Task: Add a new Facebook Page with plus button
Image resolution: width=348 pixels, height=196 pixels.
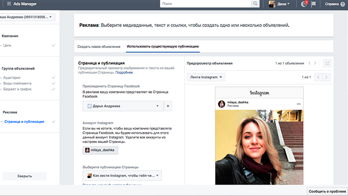Action: 168,106
